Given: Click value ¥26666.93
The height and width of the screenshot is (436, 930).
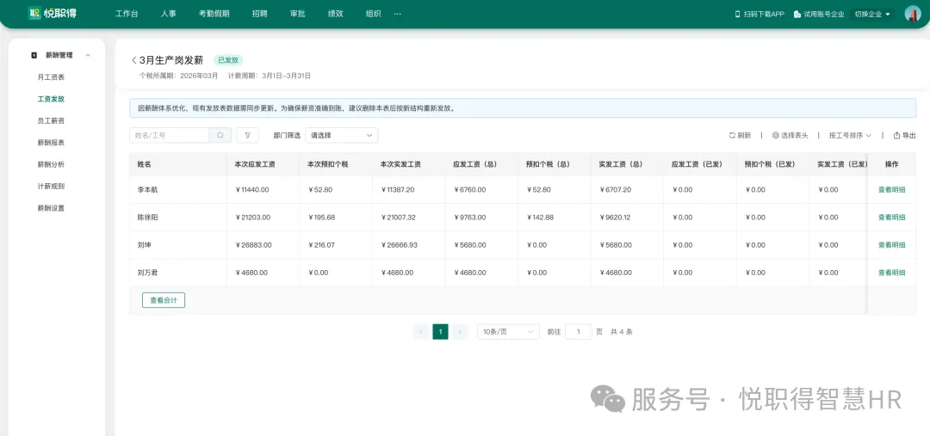Looking at the screenshot, I should pyautogui.click(x=400, y=244).
